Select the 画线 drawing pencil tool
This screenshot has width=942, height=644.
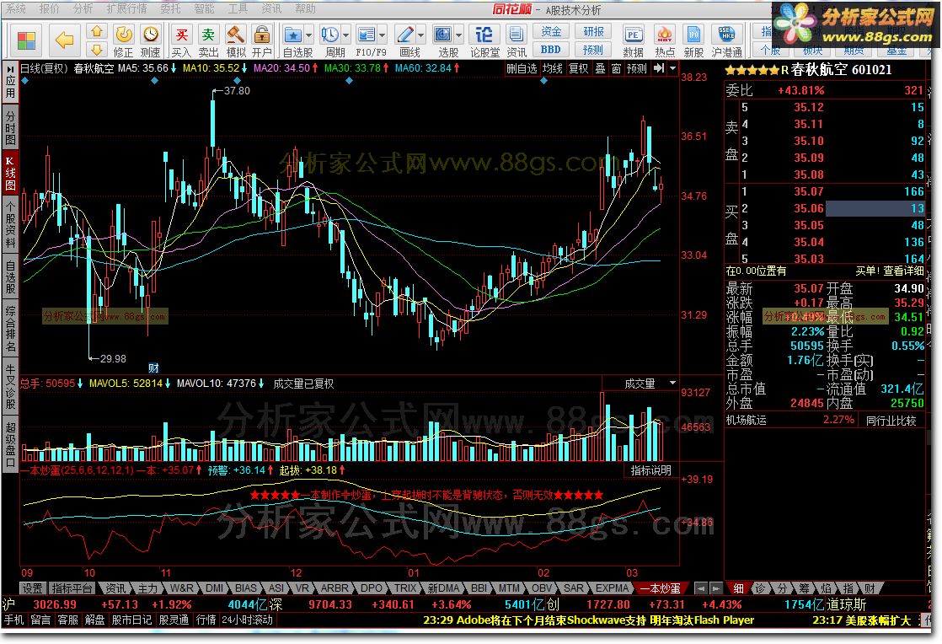click(x=405, y=35)
